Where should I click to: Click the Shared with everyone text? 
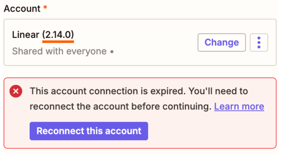tap(59, 51)
